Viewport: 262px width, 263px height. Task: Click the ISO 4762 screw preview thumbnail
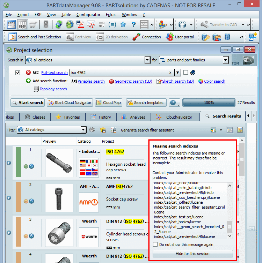59,163
